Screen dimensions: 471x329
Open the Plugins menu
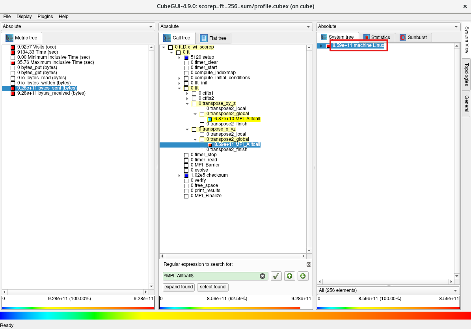point(45,17)
